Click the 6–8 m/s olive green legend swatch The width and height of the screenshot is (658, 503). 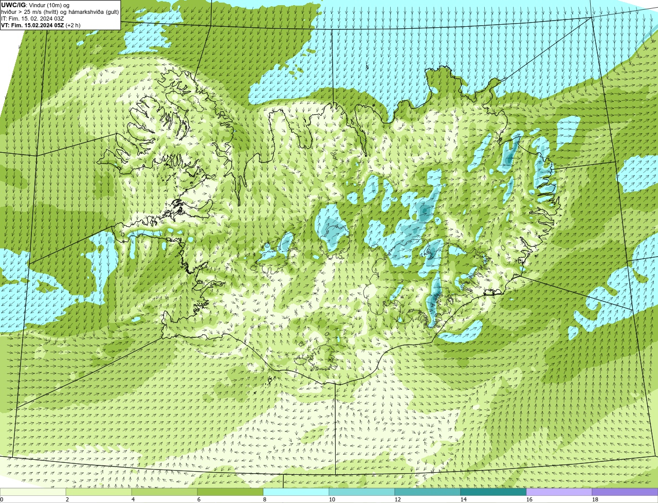(230, 492)
